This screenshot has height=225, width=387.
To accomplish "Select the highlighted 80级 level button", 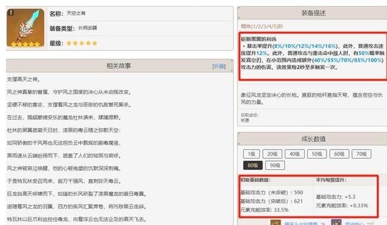I will point(253,165).
